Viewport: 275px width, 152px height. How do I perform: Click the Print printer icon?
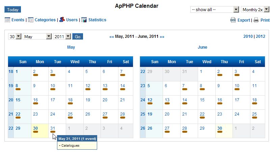pos(256,20)
